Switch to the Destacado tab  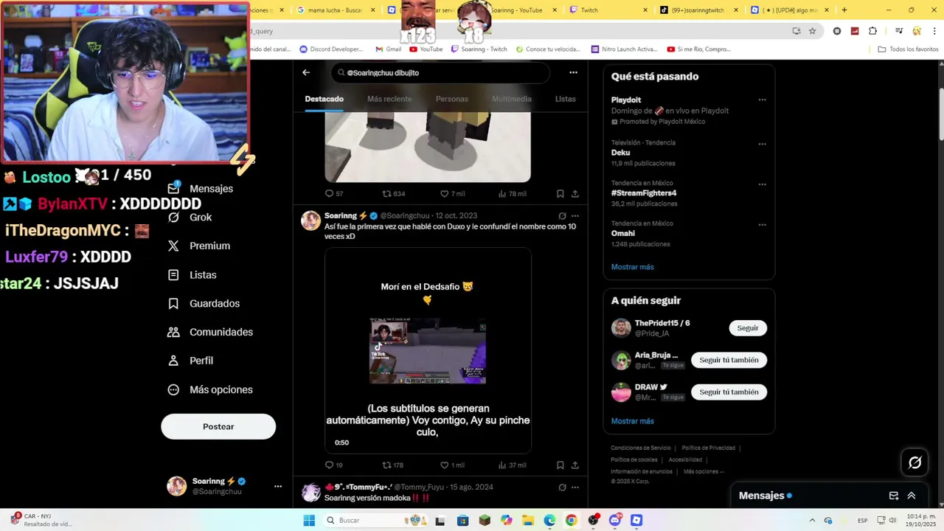[324, 99]
